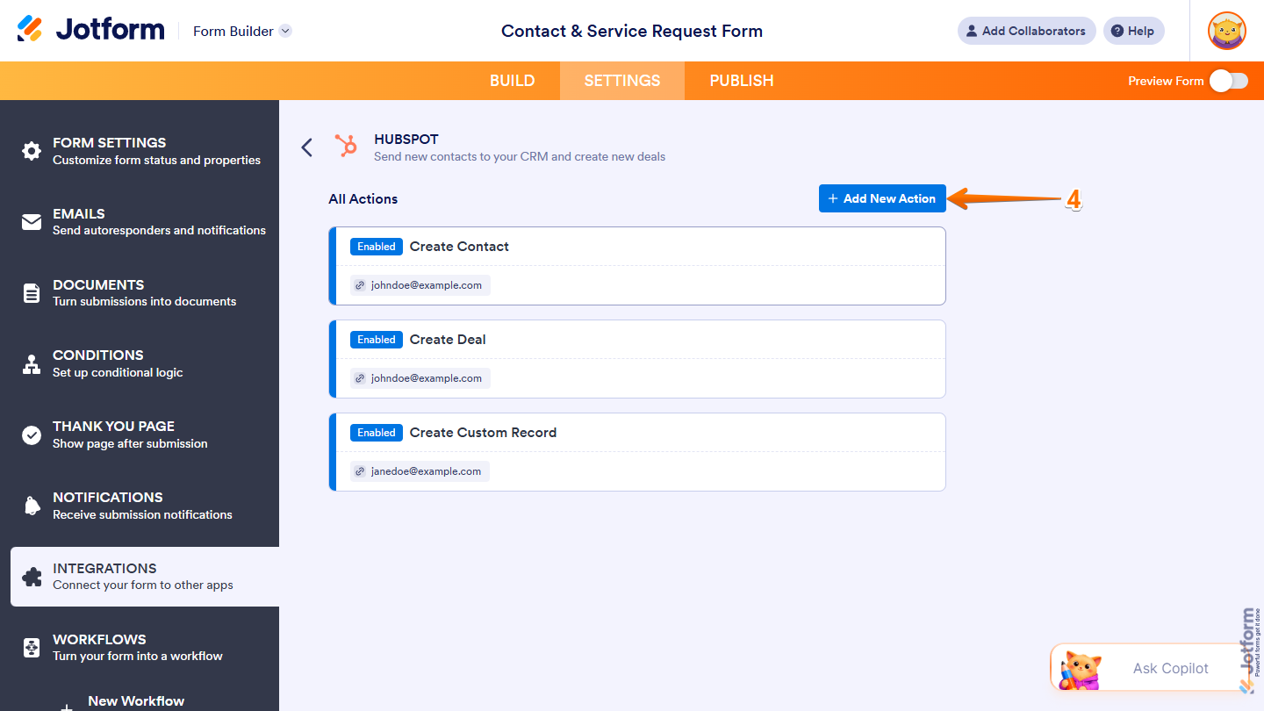Viewport: 1264px width, 711px height.
Task: Click the Thank You Page checkmark icon
Action: pyautogui.click(x=32, y=435)
